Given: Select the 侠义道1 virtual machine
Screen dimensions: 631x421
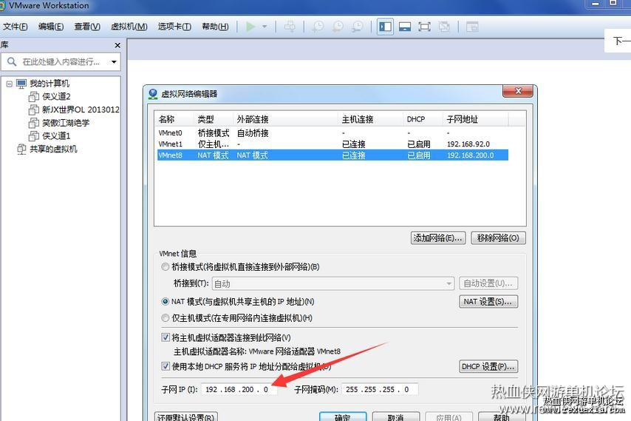Looking at the screenshot, I should pos(56,135).
